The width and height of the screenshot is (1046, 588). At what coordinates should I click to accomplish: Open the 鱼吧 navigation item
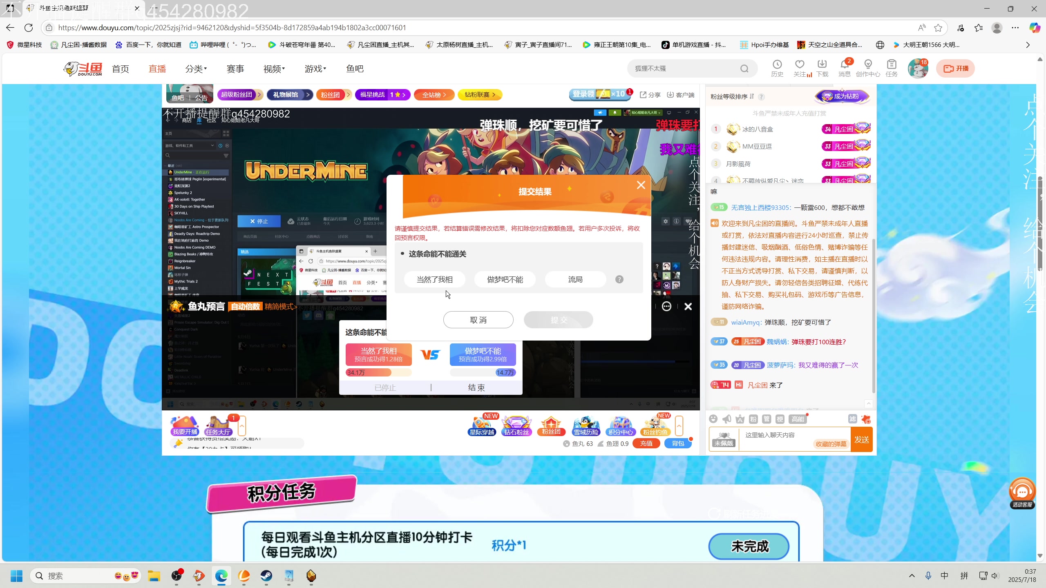355,69
